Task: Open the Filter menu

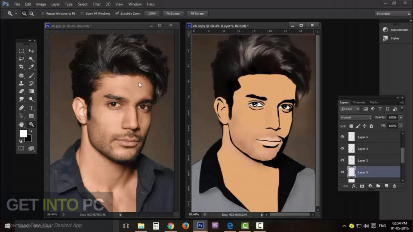Action: coord(96,4)
